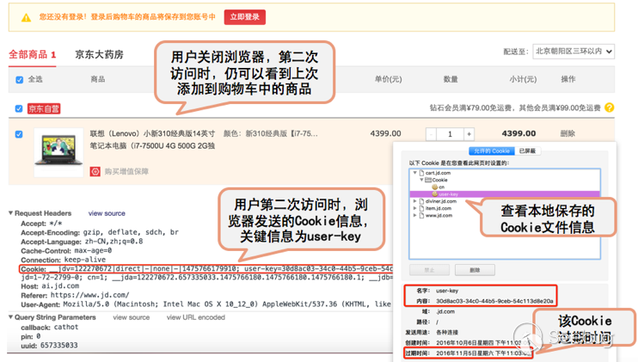Uncheck the Lenovo laptop item checkbox

20,134
